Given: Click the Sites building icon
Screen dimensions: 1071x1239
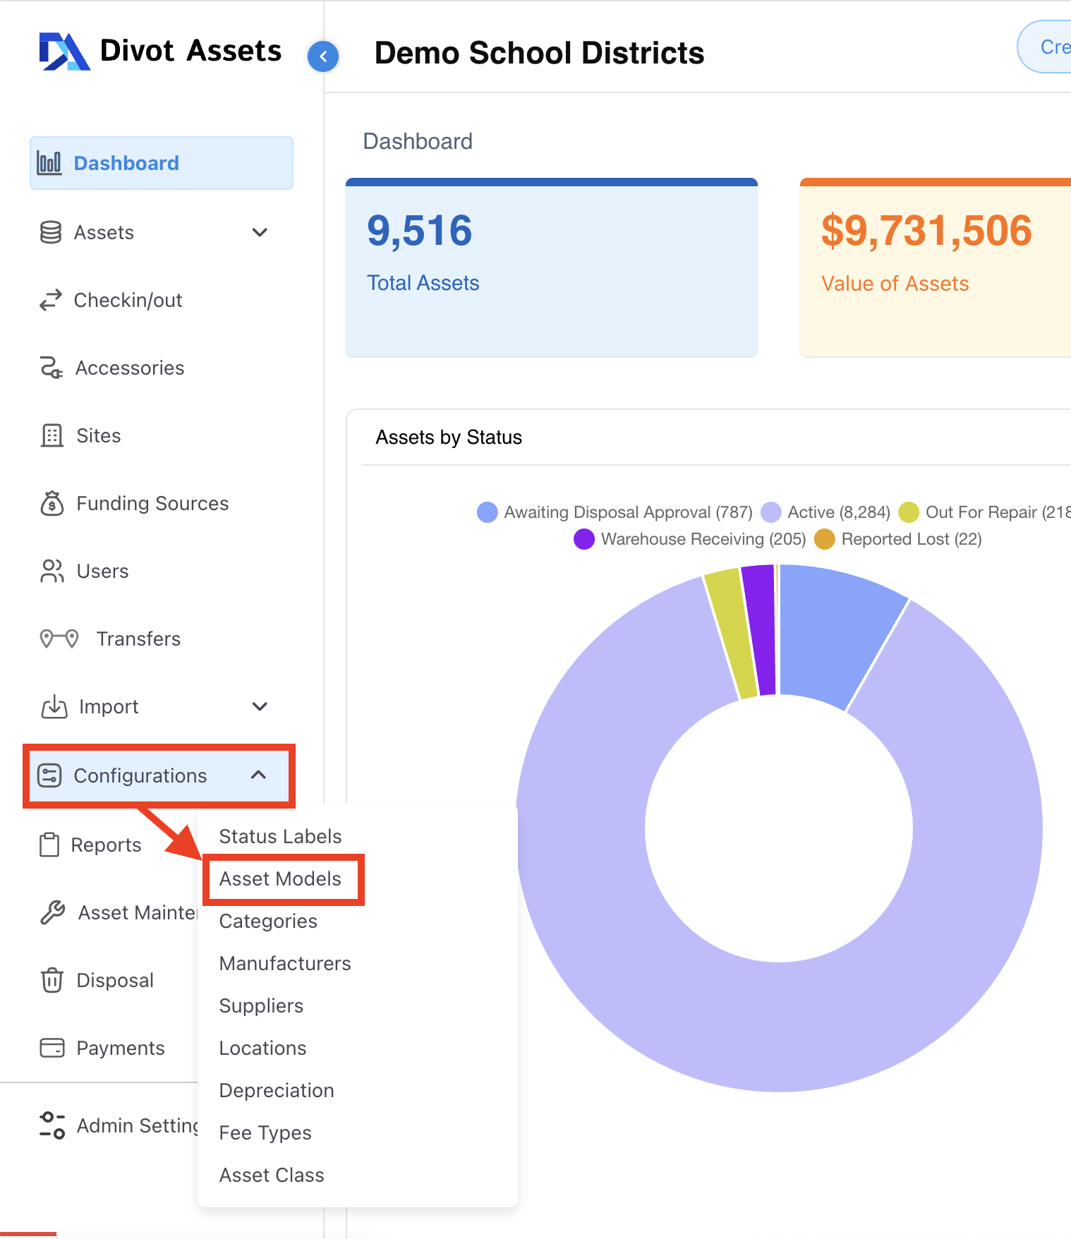Looking at the screenshot, I should point(52,436).
